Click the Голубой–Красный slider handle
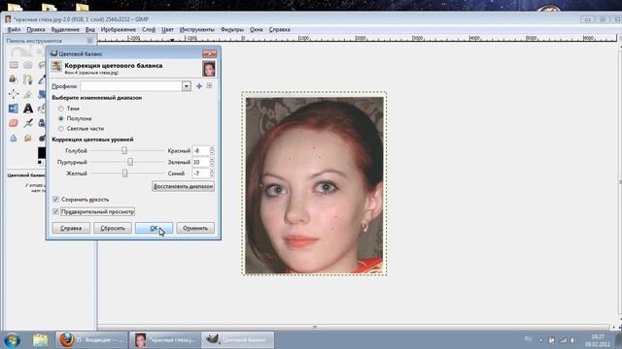Screen dimensions: 622x349 click(x=124, y=151)
